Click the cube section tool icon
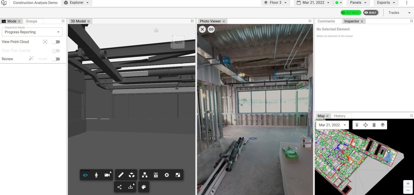The width and height of the screenshot is (414, 195). [132, 175]
